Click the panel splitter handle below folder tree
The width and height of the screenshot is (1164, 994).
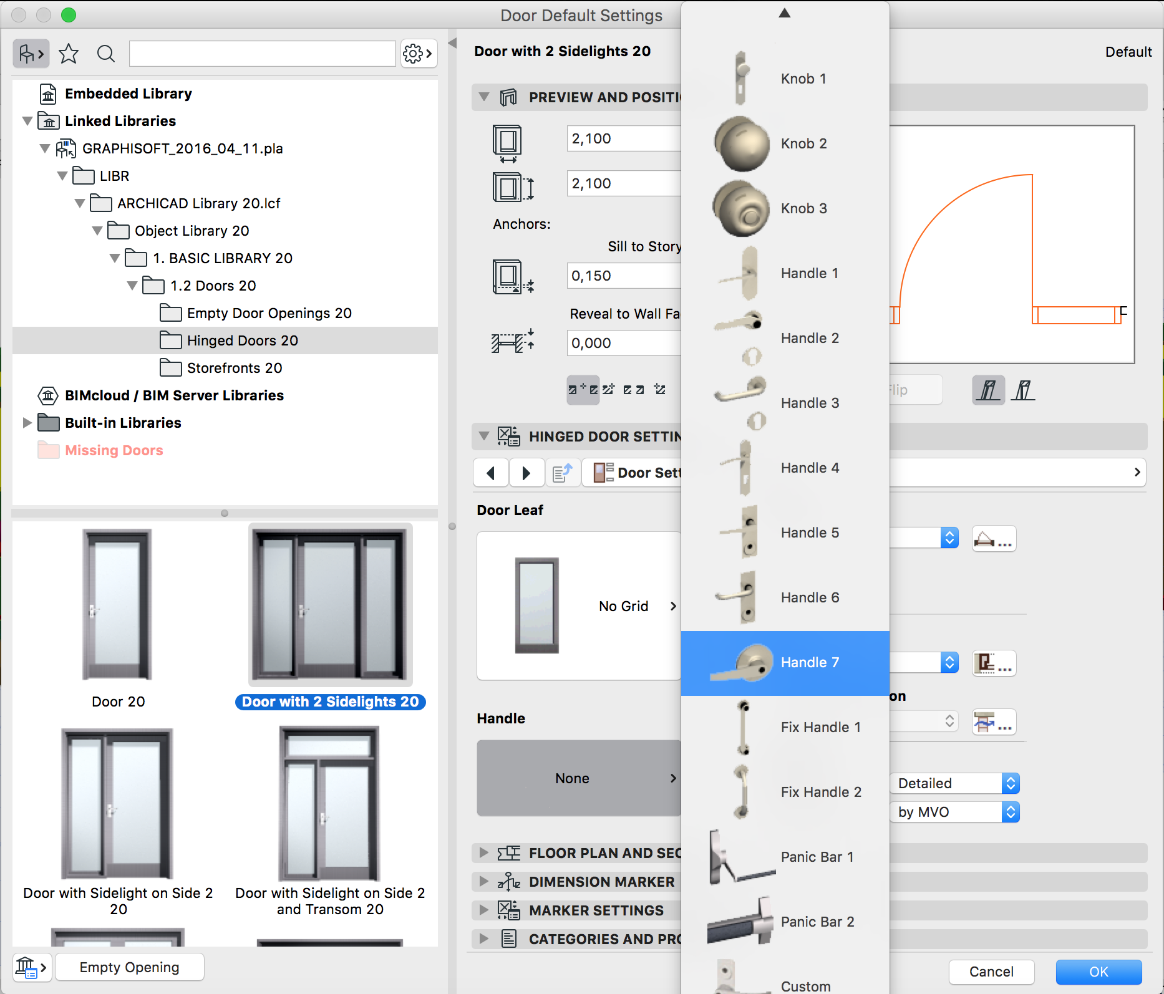pos(225,513)
